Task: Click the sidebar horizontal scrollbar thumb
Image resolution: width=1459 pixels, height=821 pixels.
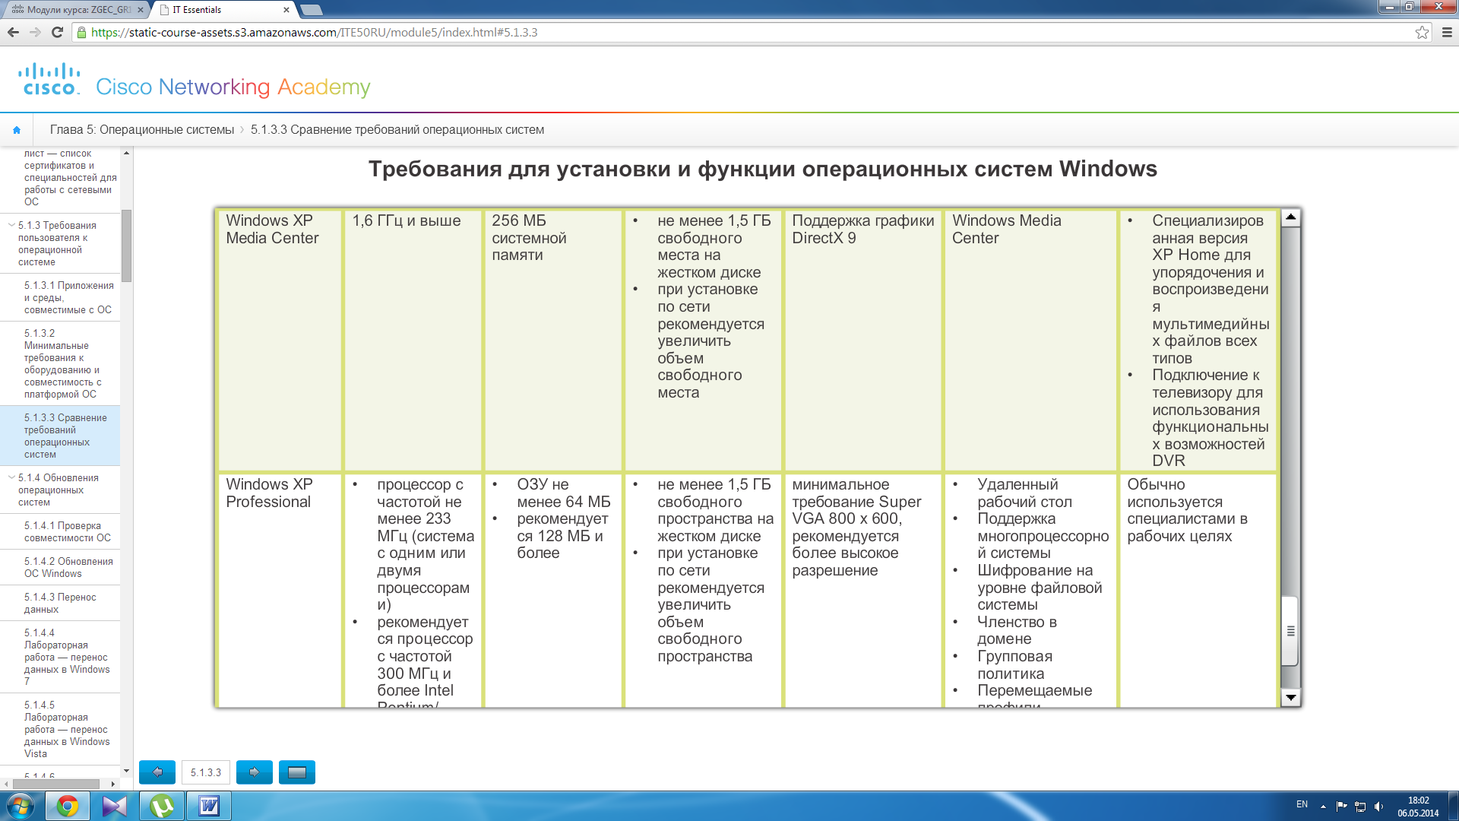Action: [56, 784]
